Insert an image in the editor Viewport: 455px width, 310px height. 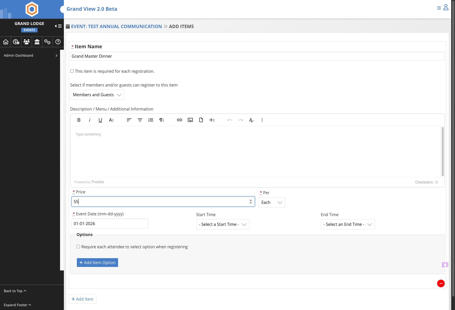click(x=190, y=120)
